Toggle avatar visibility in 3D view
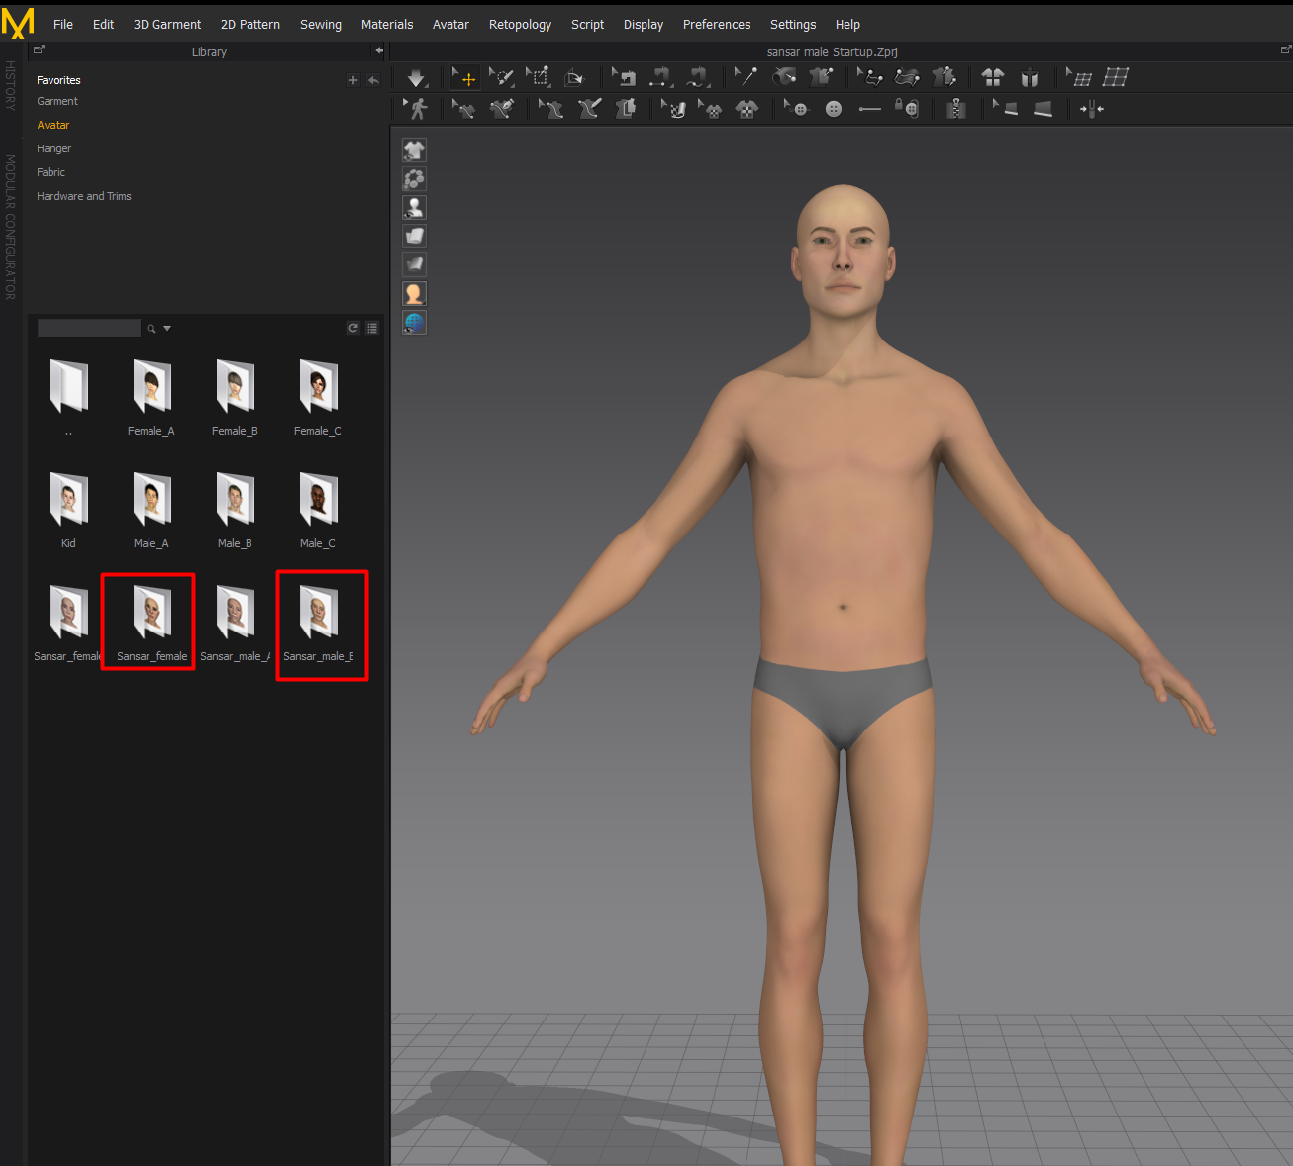Screen dimensions: 1293x1166 [x=414, y=207]
